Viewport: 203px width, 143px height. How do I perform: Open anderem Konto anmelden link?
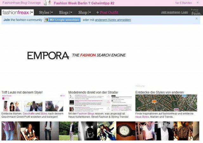click(x=113, y=20)
